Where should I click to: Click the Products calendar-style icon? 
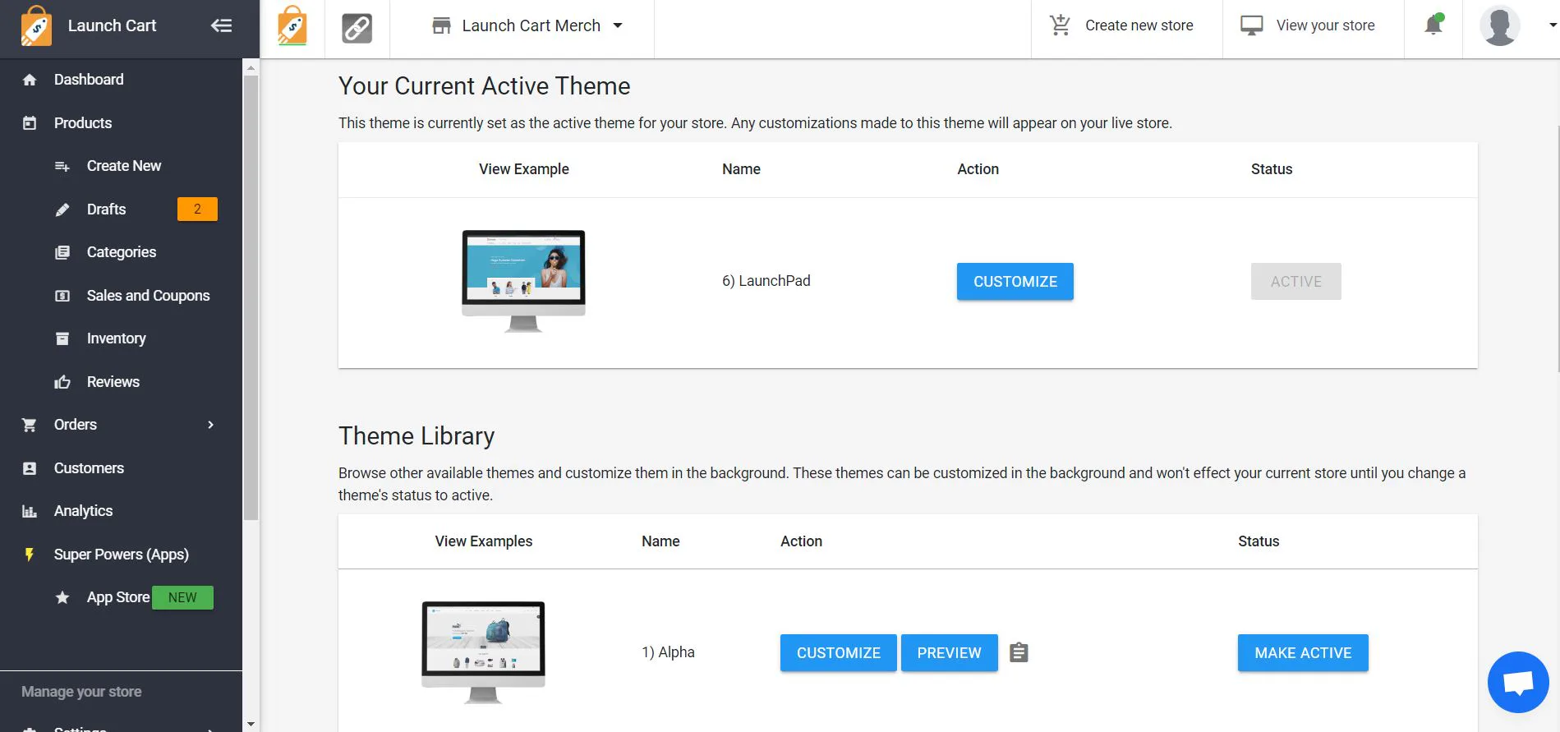point(30,123)
